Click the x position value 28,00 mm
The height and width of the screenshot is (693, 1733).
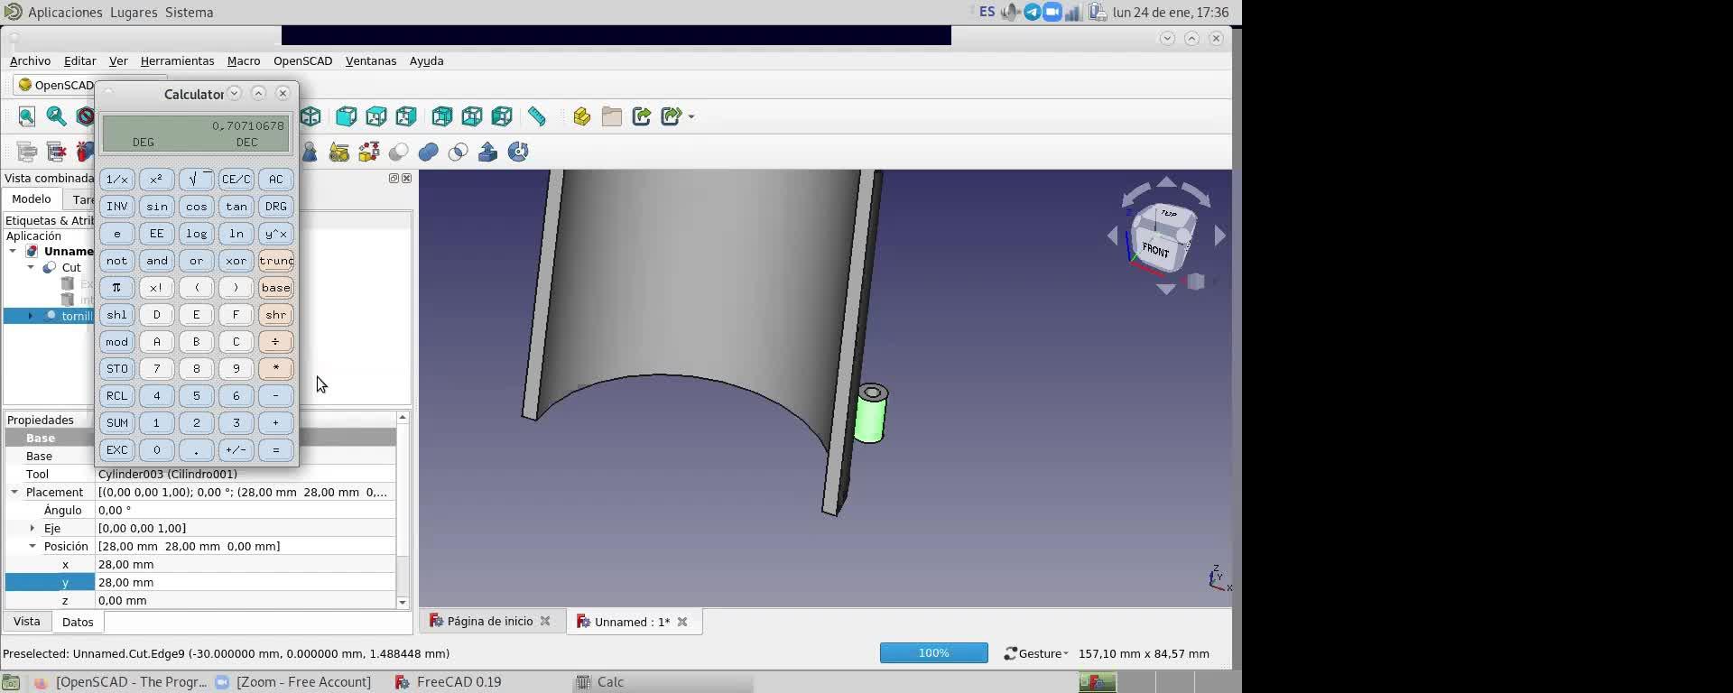click(246, 564)
